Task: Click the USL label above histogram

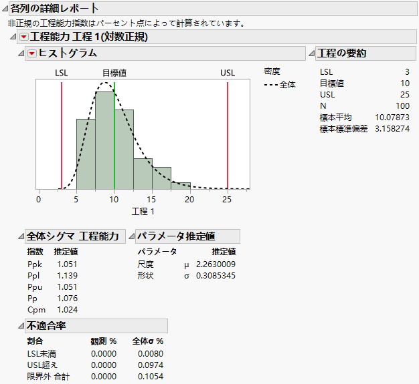Action: [228, 73]
